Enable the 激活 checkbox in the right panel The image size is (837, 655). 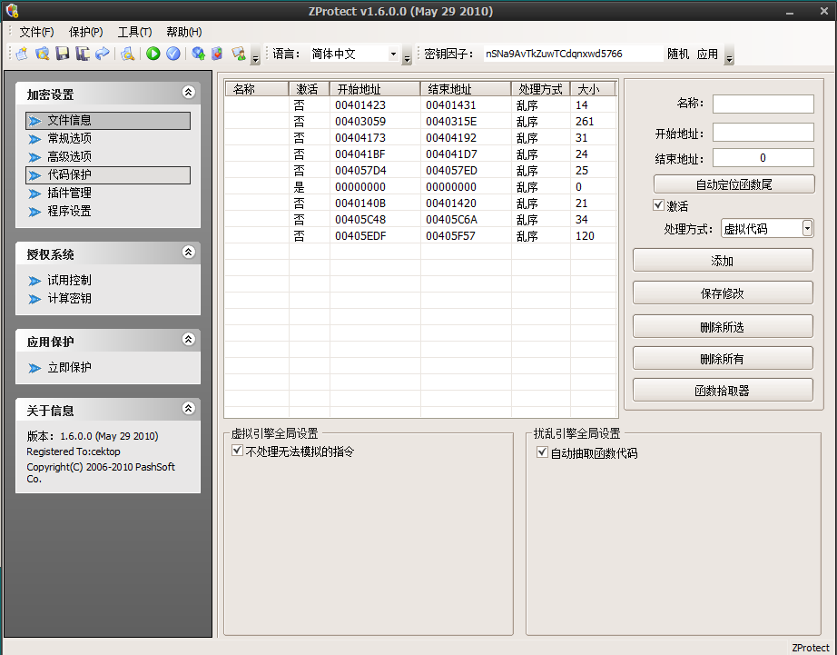[658, 204]
